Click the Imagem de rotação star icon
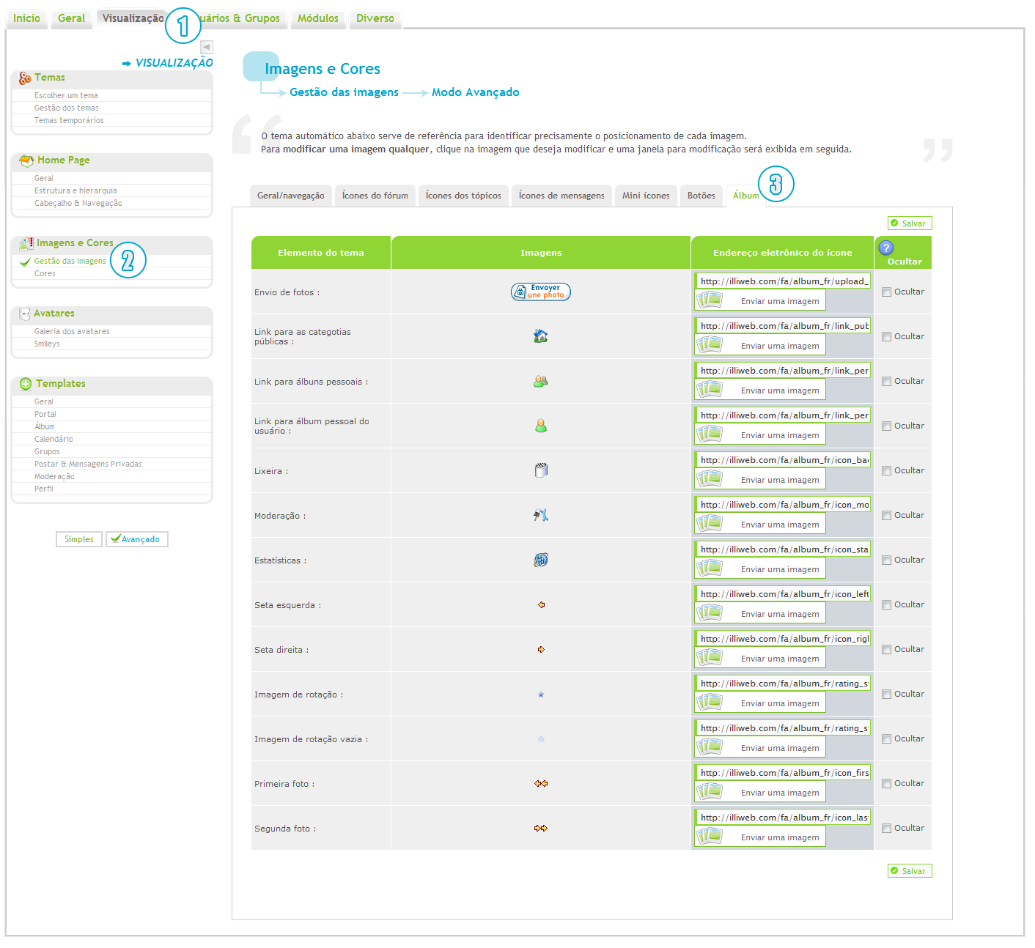Screen dimensions: 1035x948 [541, 694]
